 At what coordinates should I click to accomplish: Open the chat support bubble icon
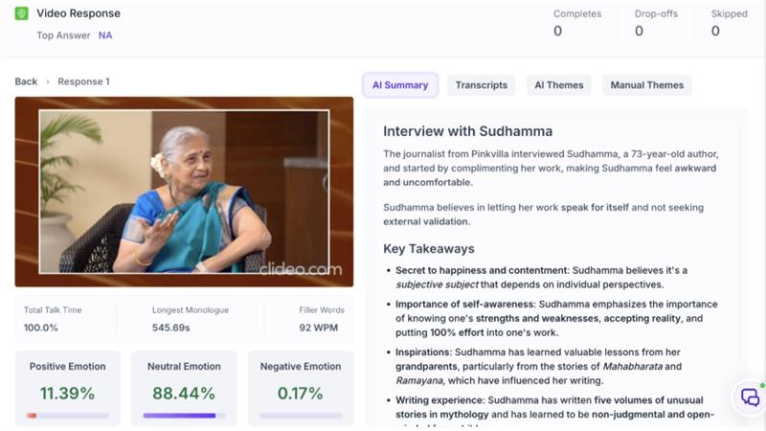coord(751,397)
